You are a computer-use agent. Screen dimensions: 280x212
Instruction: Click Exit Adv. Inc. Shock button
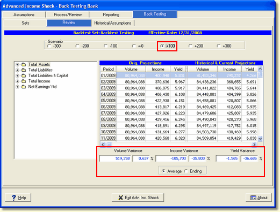click(138, 198)
